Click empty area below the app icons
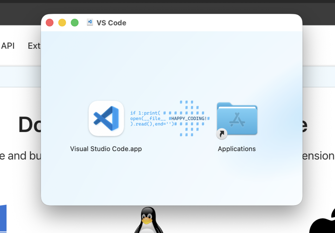The image size is (335, 233). 171,180
